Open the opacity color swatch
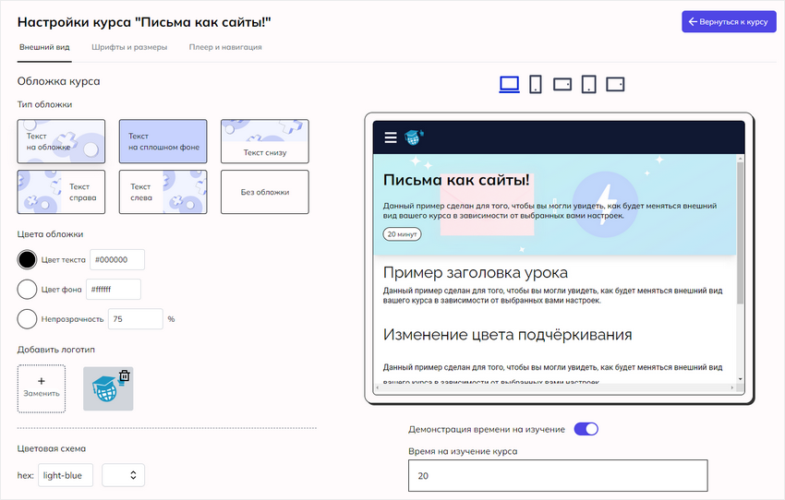785x500 pixels. 27,319
